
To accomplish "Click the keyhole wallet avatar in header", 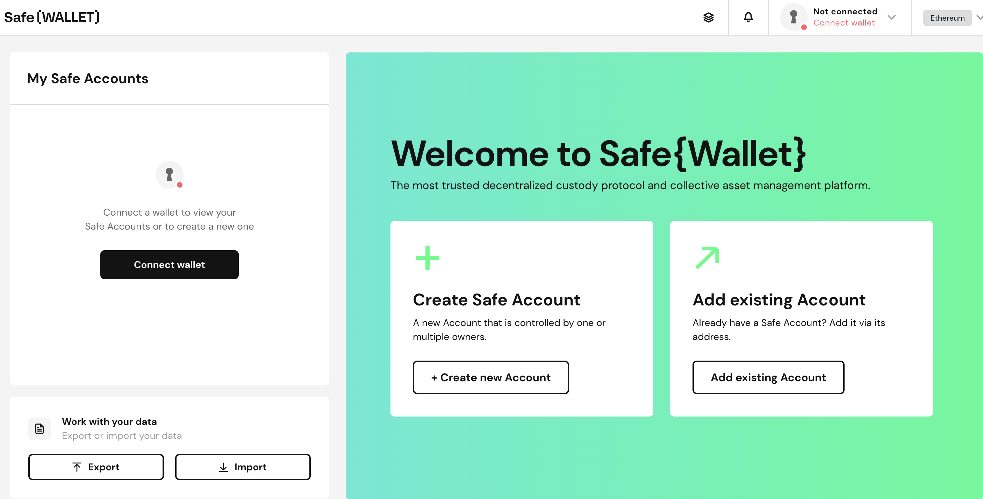I will (x=793, y=17).
